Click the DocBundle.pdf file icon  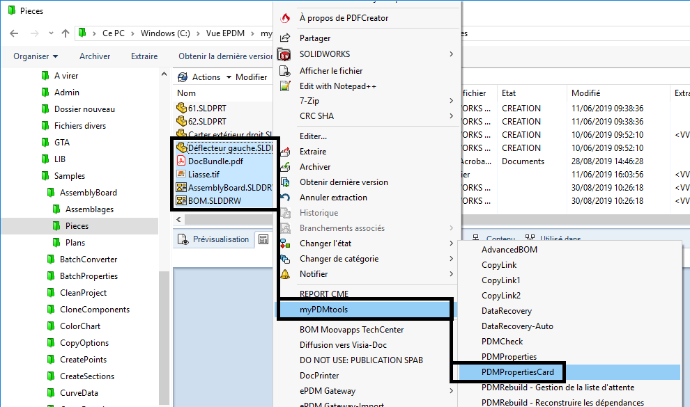181,161
